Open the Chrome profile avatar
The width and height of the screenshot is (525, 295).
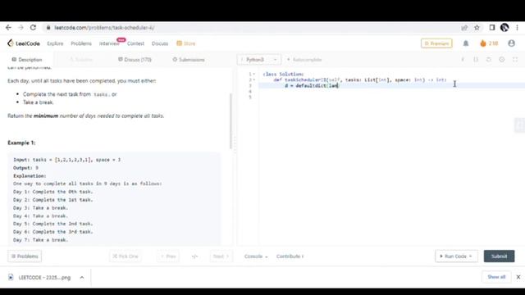(504, 27)
